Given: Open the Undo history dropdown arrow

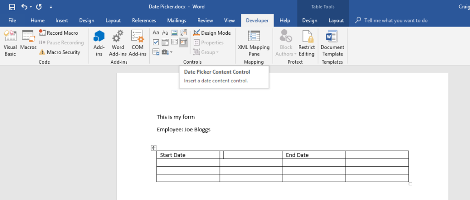Looking at the screenshot, I should (x=31, y=7).
